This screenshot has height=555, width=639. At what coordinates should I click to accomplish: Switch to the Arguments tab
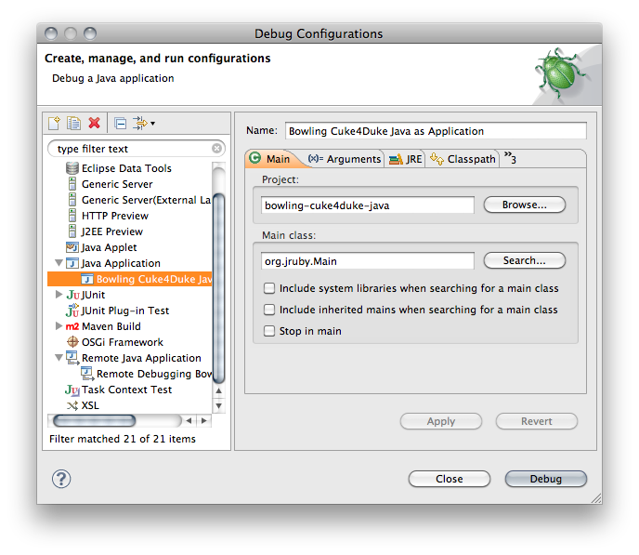345,159
